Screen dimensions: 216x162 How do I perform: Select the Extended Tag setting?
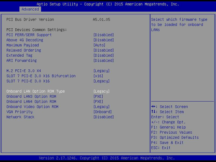(x=19, y=55)
